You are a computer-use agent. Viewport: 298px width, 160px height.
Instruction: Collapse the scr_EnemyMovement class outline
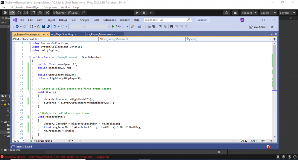coord(30,57)
